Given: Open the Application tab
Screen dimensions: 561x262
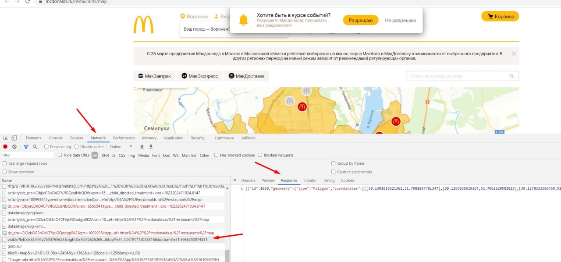Looking at the screenshot, I should pos(174,138).
